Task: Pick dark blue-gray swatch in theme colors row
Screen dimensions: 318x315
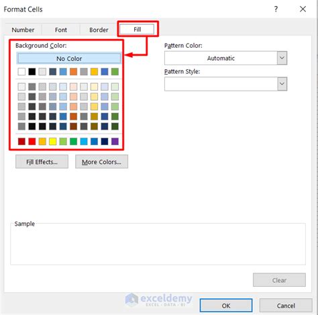Action: [x=53, y=72]
